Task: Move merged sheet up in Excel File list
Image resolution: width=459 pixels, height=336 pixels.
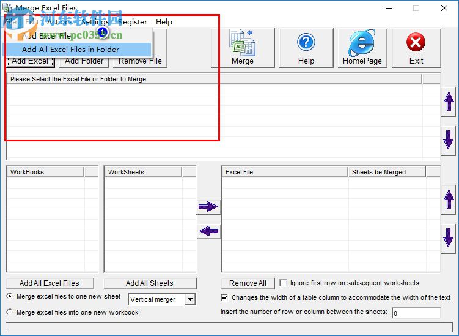Action: click(x=449, y=200)
